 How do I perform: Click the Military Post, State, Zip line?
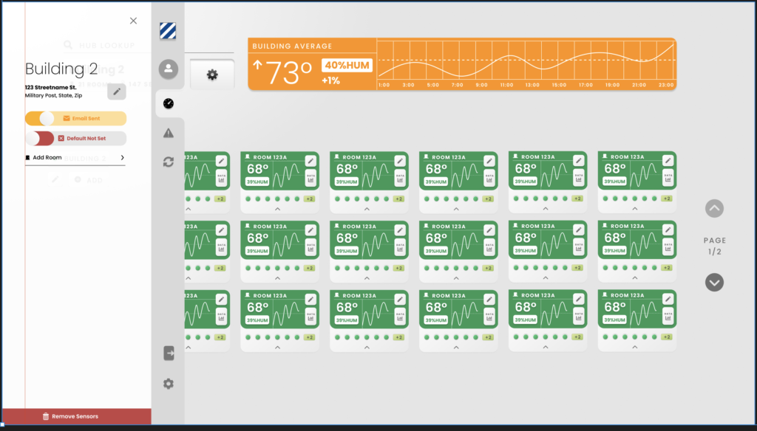(x=53, y=95)
